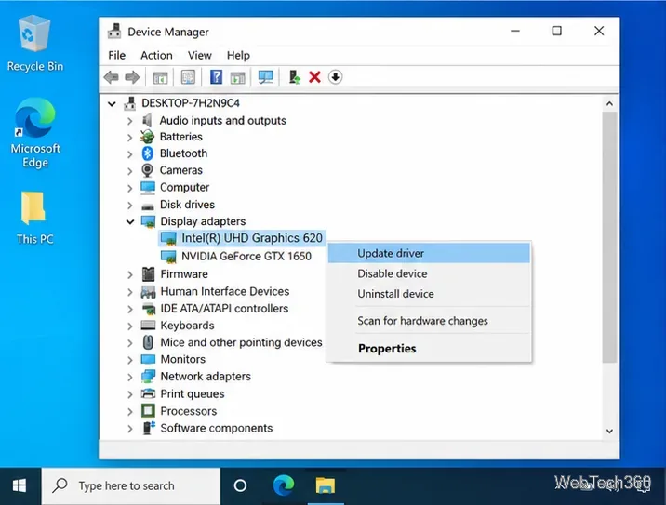Open File Explorer from the taskbar

coord(326,485)
